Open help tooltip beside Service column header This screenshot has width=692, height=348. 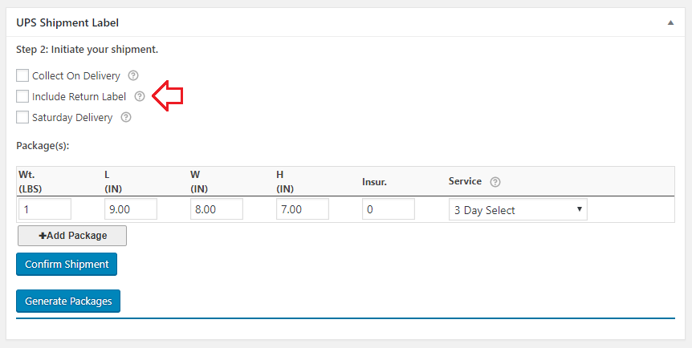(495, 182)
